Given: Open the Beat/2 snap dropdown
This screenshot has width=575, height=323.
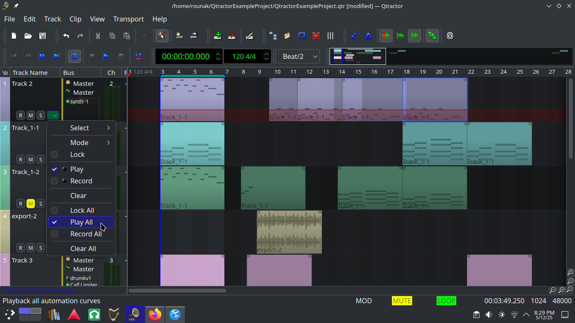Looking at the screenshot, I should pos(297,56).
